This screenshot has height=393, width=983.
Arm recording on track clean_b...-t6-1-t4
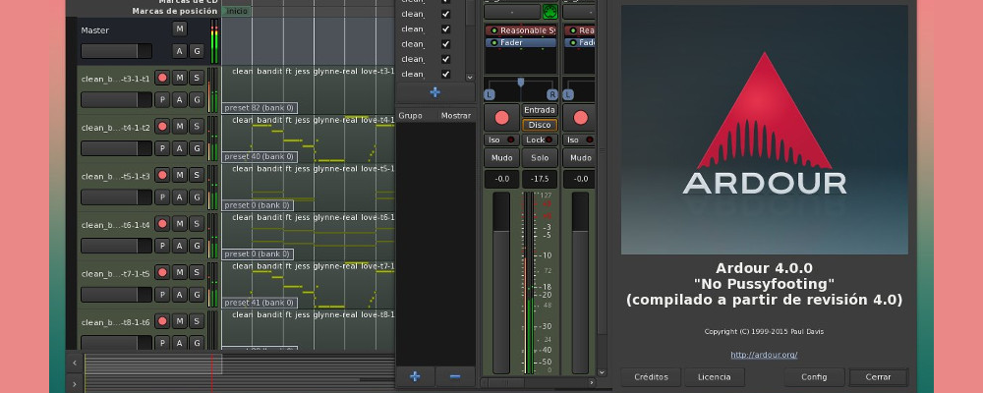coord(162,224)
